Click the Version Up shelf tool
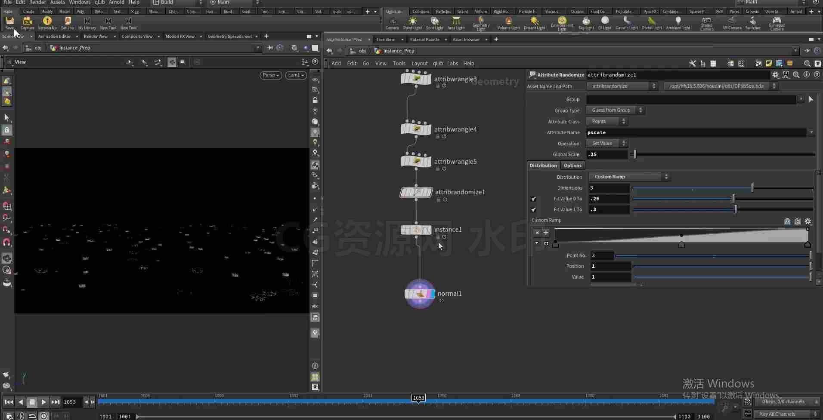823x420 pixels. pyautogui.click(x=47, y=23)
